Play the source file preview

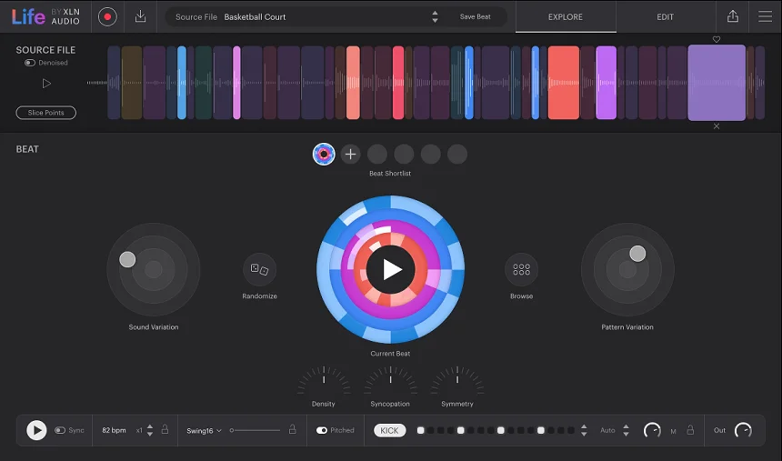pyautogui.click(x=46, y=84)
